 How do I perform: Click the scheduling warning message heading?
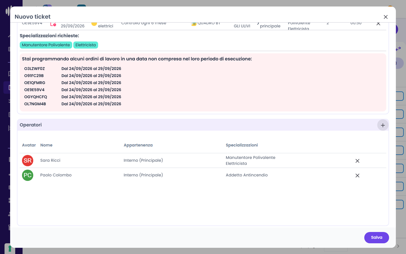click(x=137, y=59)
